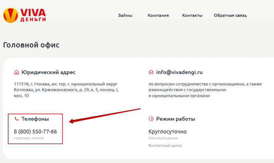
Task: Click the Контактный центр label
Action: [165, 146]
